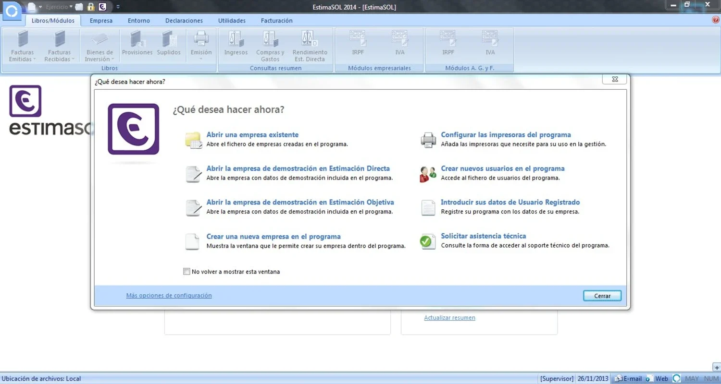Viewport: 721px width, 384px height.
Task: Open IVA in Módulos A. G. y F.
Action: click(x=490, y=43)
